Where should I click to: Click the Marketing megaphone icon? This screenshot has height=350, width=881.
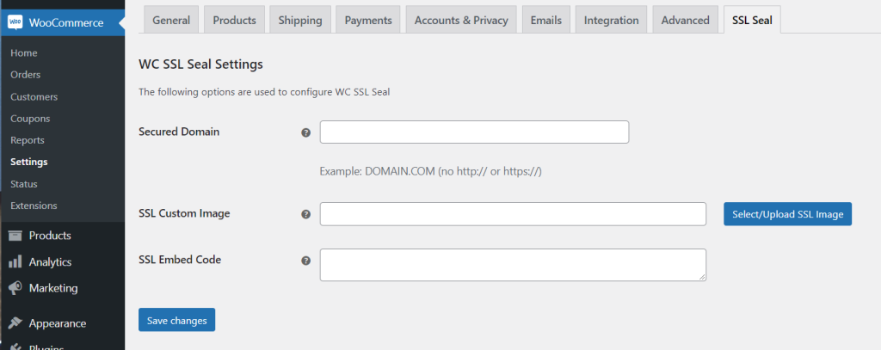pos(15,288)
